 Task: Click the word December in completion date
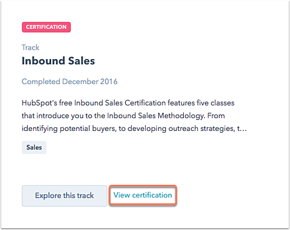click(80, 82)
